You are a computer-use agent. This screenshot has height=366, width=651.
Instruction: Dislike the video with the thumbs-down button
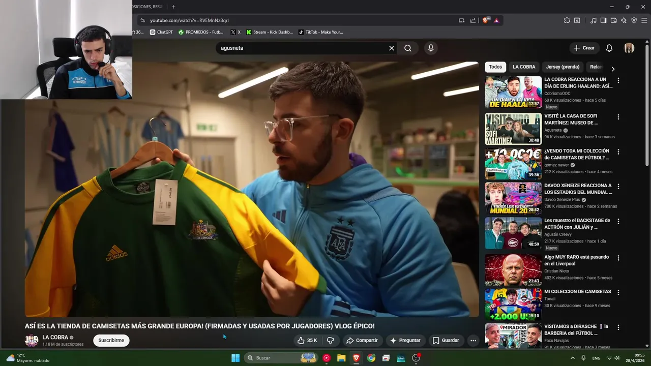pos(330,341)
